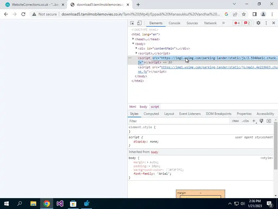The image size is (278, 209).
Task: Toggle the computed styles sidebar icon
Action: pyautogui.click(x=269, y=121)
